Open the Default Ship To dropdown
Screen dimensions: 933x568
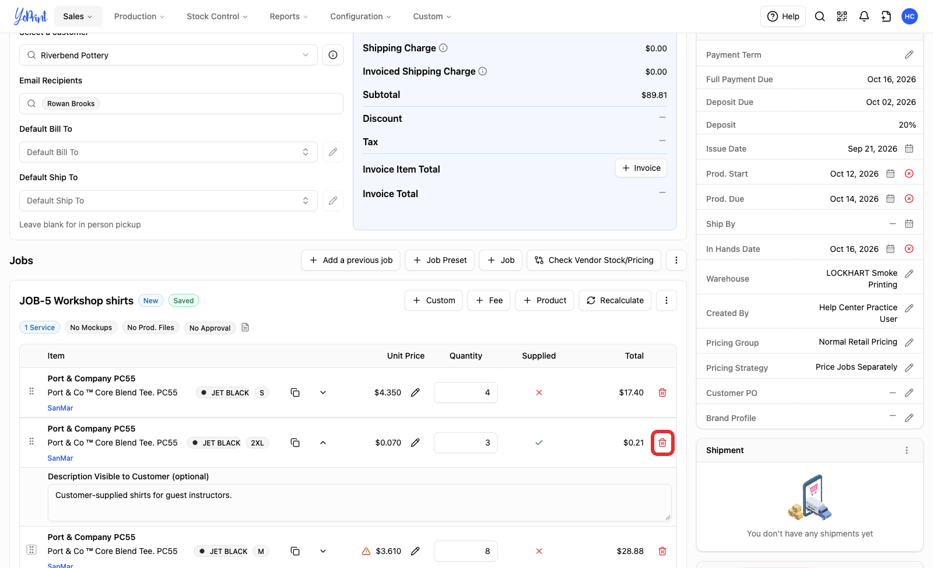[169, 201]
